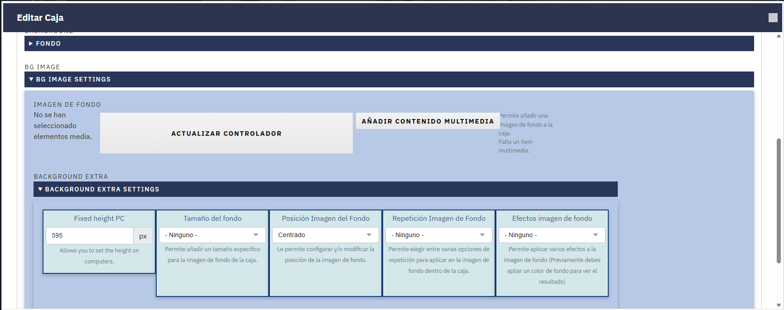Click the Efectos imagen de fondo label
784x310 pixels.
pos(552,218)
